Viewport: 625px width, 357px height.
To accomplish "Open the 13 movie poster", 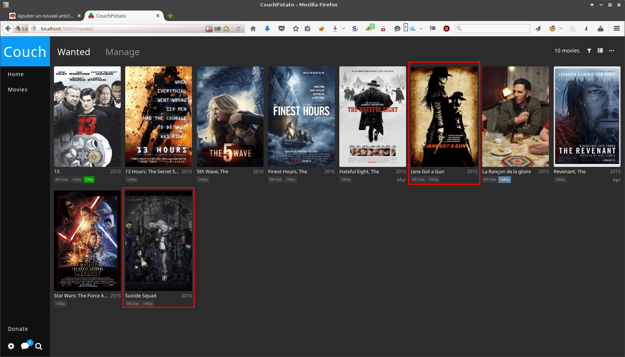I will click(x=87, y=117).
